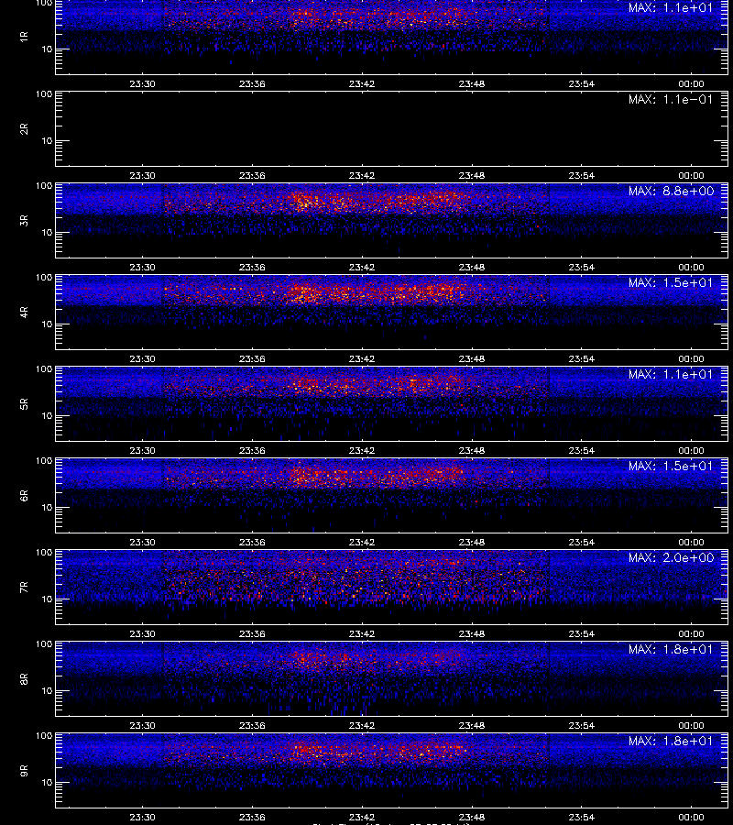Image resolution: width=733 pixels, height=825 pixels.
Task: Click the 23:54 time label below panel 5R
Action: pos(582,450)
